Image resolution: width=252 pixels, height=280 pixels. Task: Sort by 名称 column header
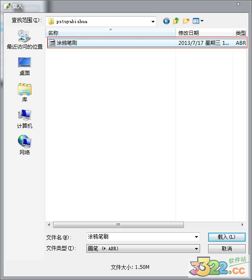(111, 33)
